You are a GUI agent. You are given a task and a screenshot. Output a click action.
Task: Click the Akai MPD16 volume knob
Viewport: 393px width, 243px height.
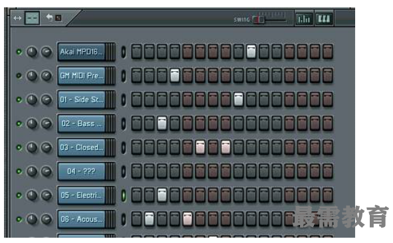(x=46, y=52)
